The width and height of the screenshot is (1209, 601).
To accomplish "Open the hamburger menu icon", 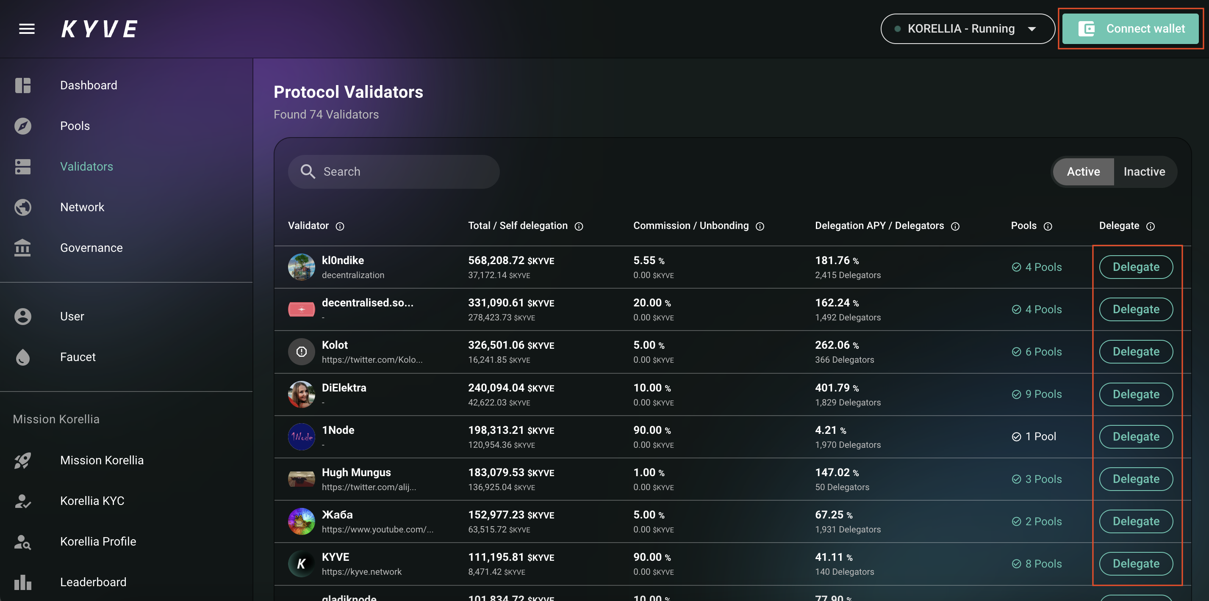I will 27,29.
